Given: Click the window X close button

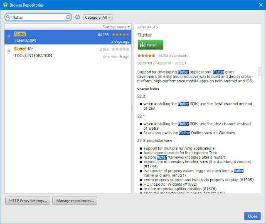Looking at the screenshot, I should pyautogui.click(x=261, y=5).
